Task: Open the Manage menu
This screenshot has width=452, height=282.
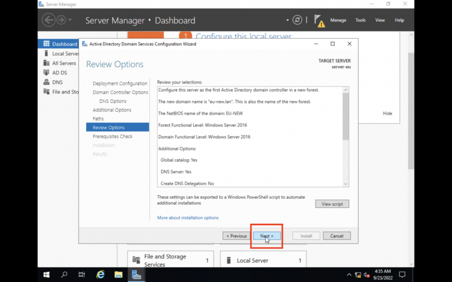Action: coord(338,20)
